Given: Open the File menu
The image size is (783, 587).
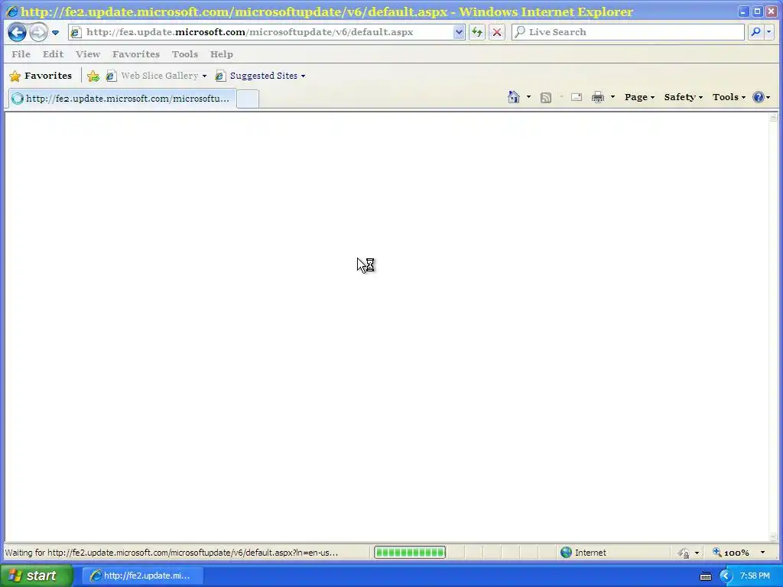Looking at the screenshot, I should 21,54.
